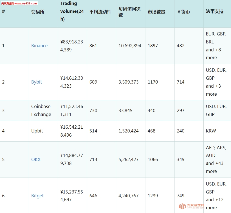Click the 市场数量 column header
Screen dimensions: 231x213
(156, 12)
